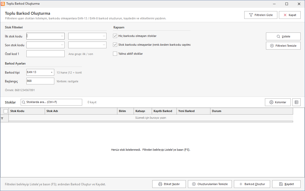Click the Birim column header
Image resolution: width=305 pixels, height=191 pixels.
[x=125, y=111]
